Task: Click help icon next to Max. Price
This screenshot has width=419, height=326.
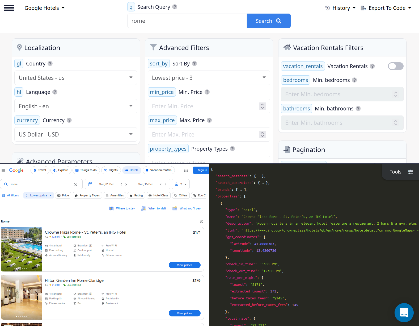Action: tap(209, 120)
